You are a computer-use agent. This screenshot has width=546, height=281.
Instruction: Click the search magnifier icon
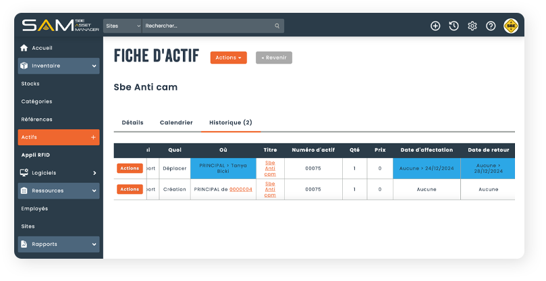(277, 26)
